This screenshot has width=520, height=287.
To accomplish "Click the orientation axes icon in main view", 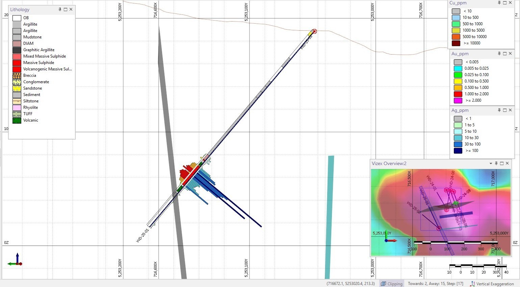I will pyautogui.click(x=15, y=260).
